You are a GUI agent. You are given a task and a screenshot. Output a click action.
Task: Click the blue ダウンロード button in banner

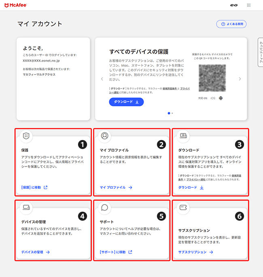[126, 102]
